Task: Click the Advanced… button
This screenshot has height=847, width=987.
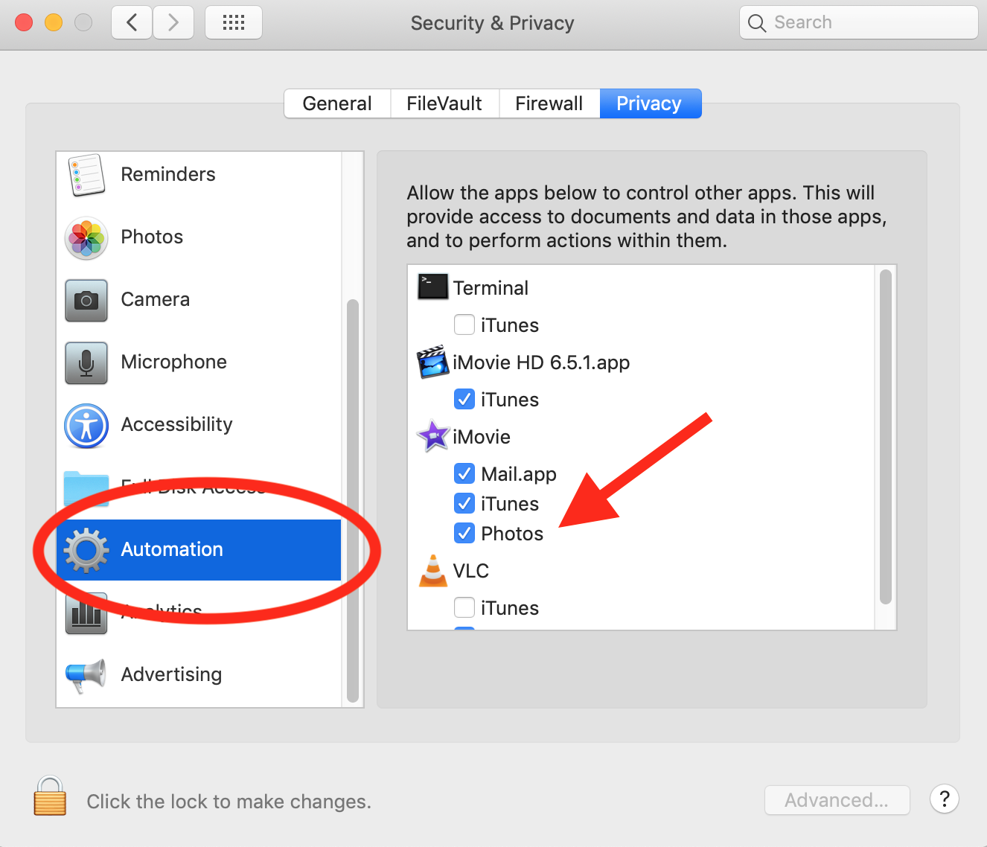Action: tap(837, 800)
